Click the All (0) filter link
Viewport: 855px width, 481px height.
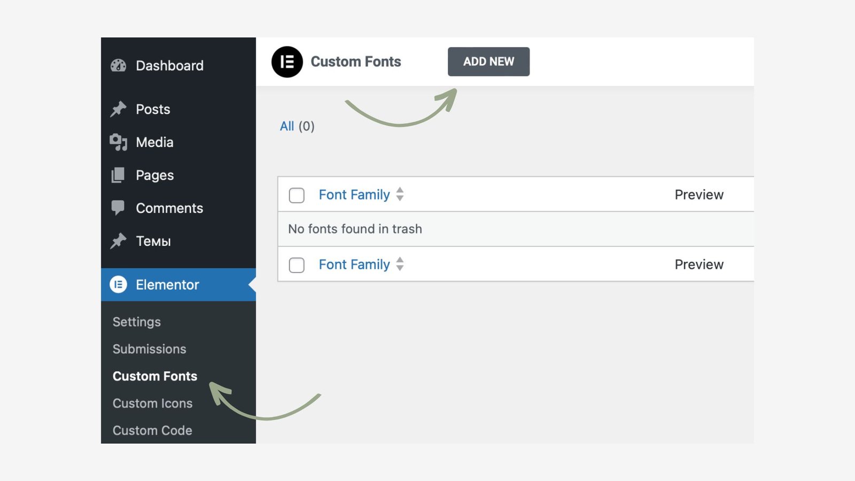297,126
